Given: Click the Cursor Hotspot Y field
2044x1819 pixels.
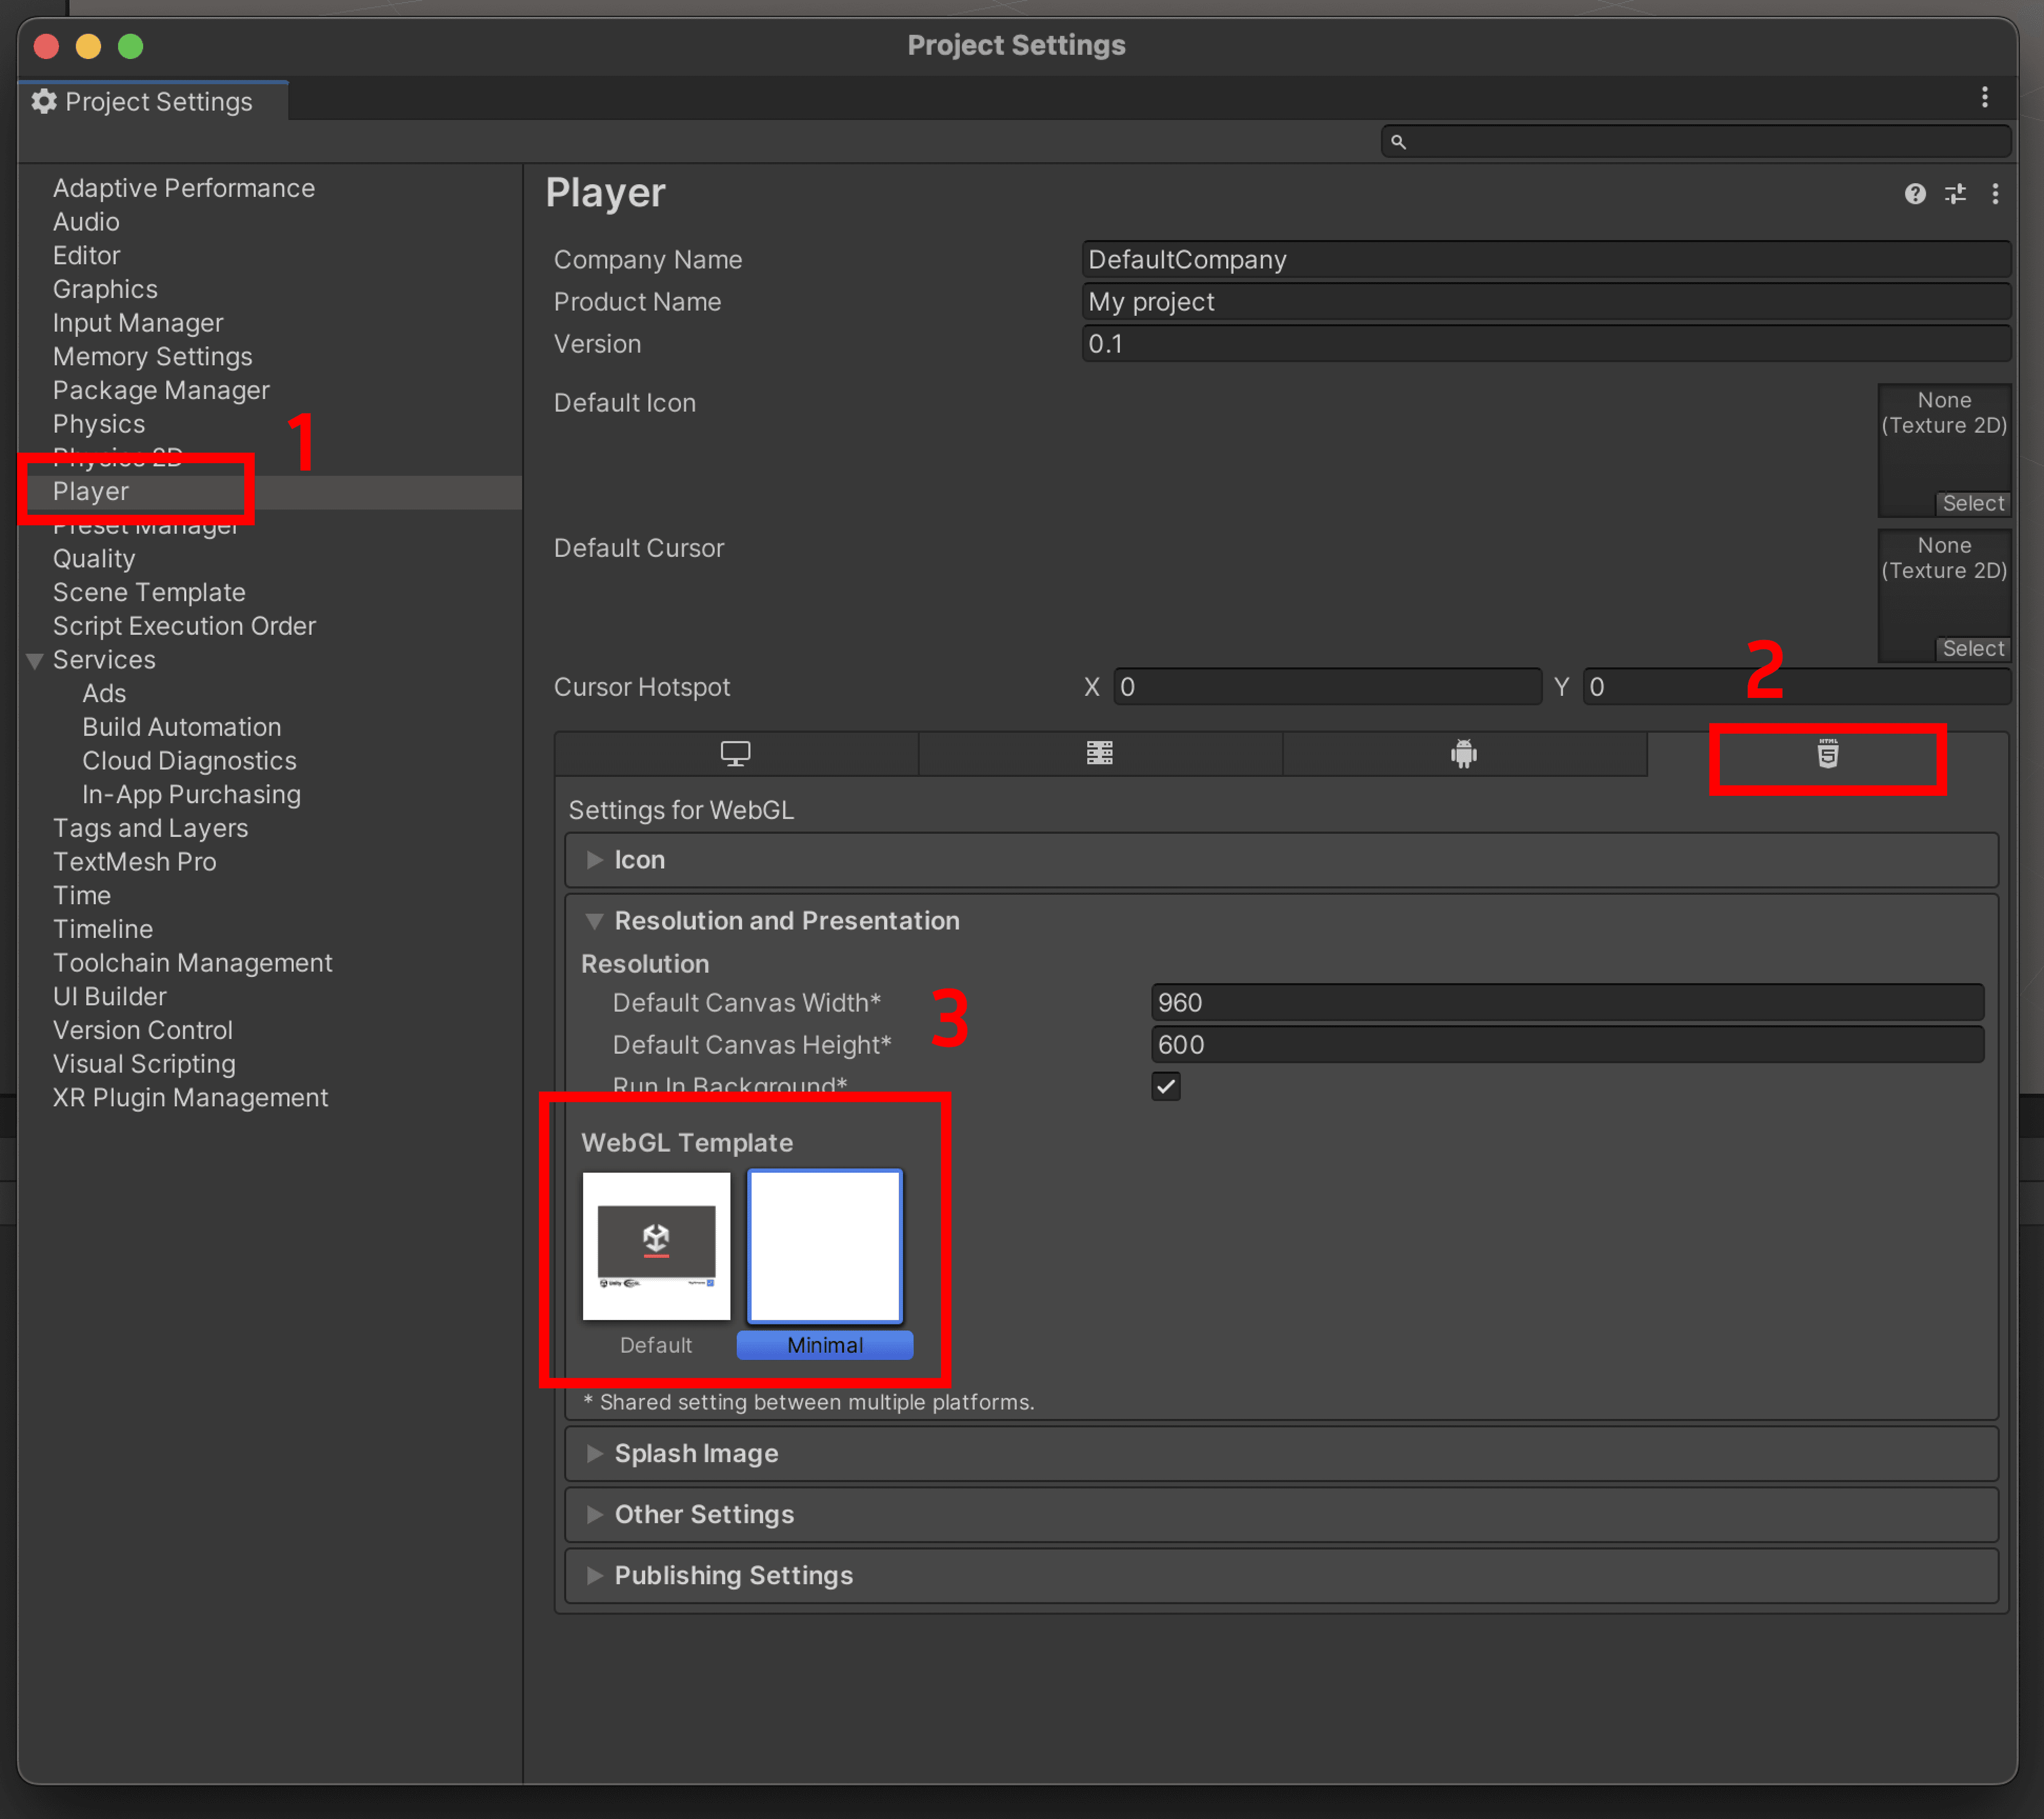Looking at the screenshot, I should pyautogui.click(x=1796, y=687).
